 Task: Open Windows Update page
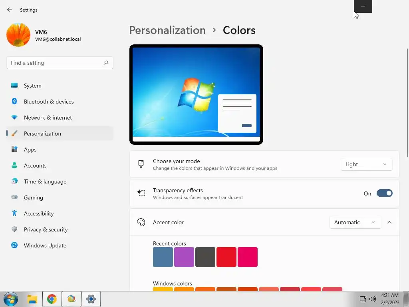click(60, 245)
